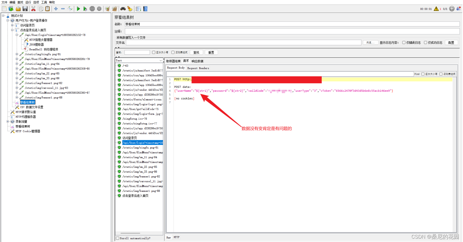Collapse the /api/User/login tree node
Image resolution: width=463 pixels, height=242 pixels.
pos(17,35)
